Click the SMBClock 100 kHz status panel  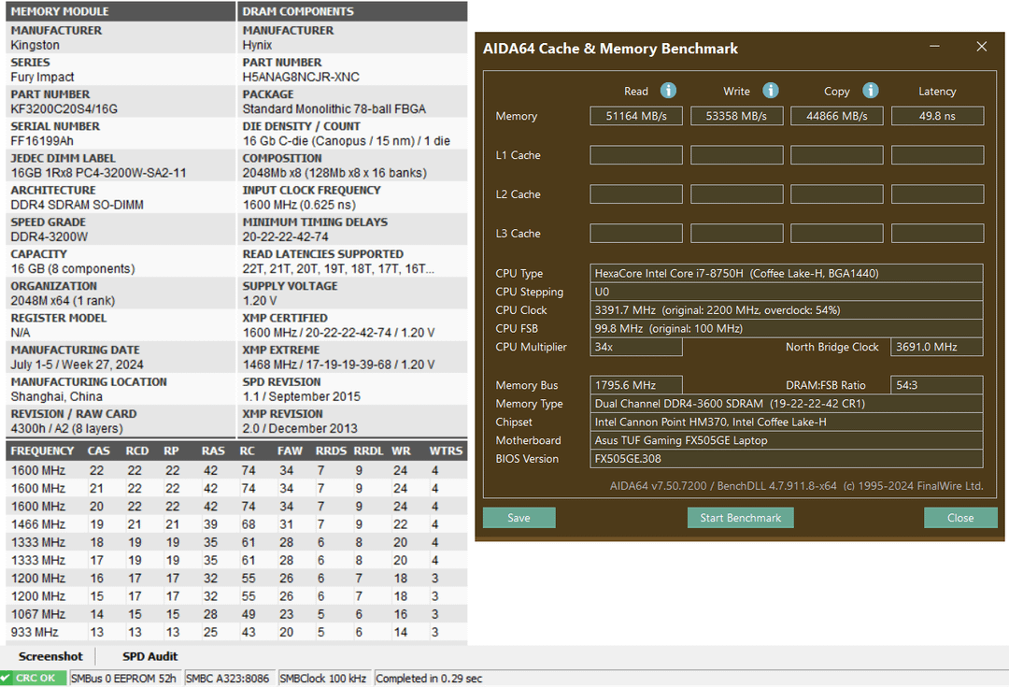point(324,678)
